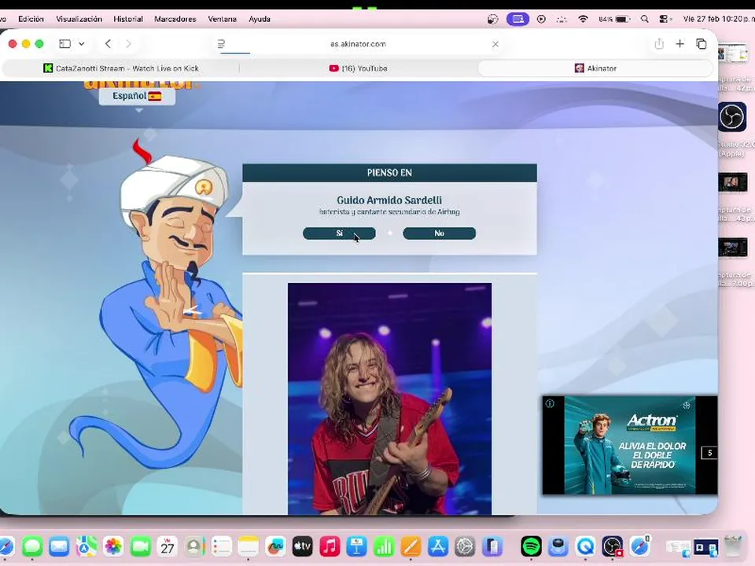Click the es.akinator.com address field

(x=359, y=44)
